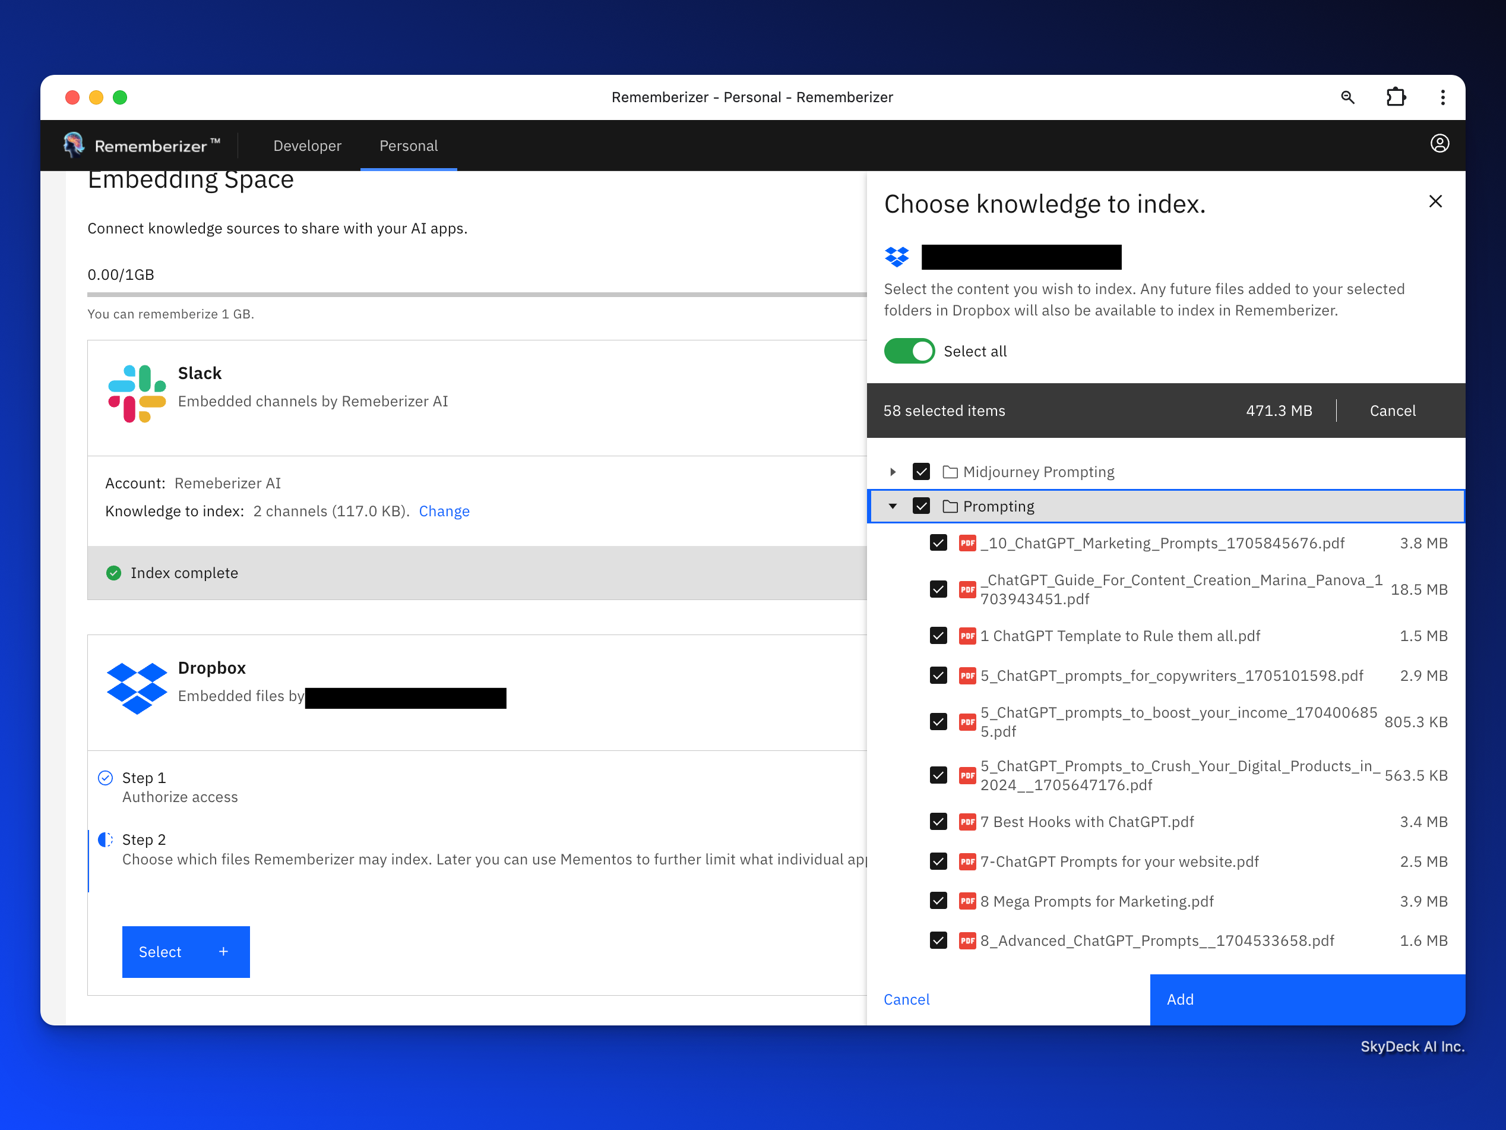The width and height of the screenshot is (1506, 1130).
Task: Turn off the Select all toggle
Action: point(909,352)
